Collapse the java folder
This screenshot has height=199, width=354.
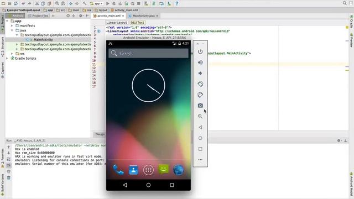click(12, 30)
